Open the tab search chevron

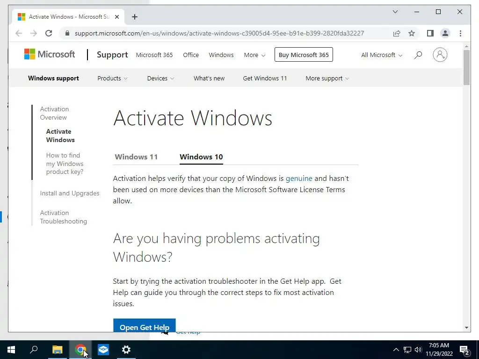point(395,12)
